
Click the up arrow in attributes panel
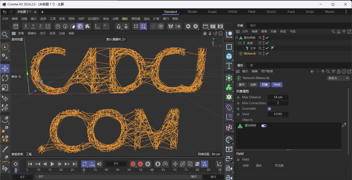click(323, 71)
